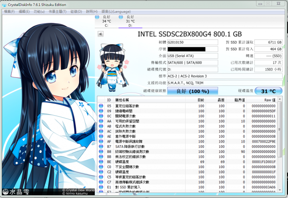The height and width of the screenshot is (198, 288).
Task: Click the power on count value 17 次
Action: 268,63
